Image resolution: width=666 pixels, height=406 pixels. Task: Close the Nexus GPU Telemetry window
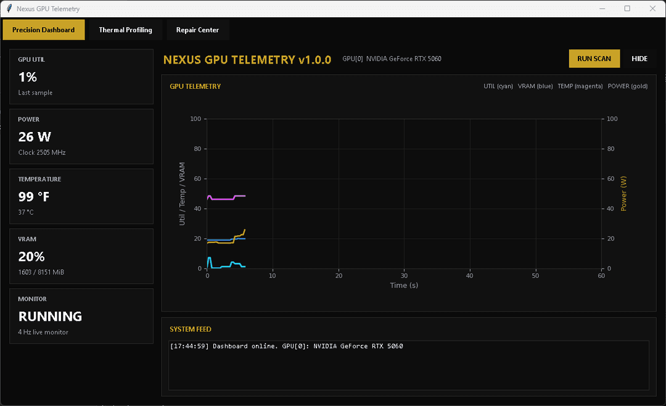click(652, 9)
